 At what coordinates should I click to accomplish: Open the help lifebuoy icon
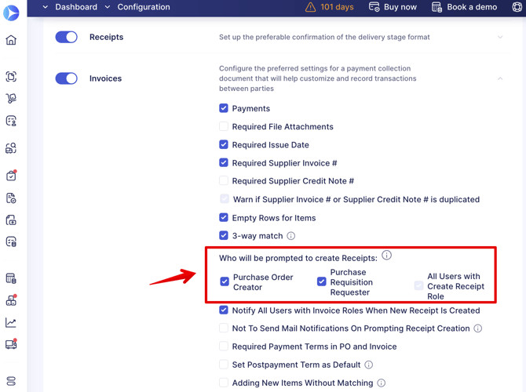pos(517,7)
